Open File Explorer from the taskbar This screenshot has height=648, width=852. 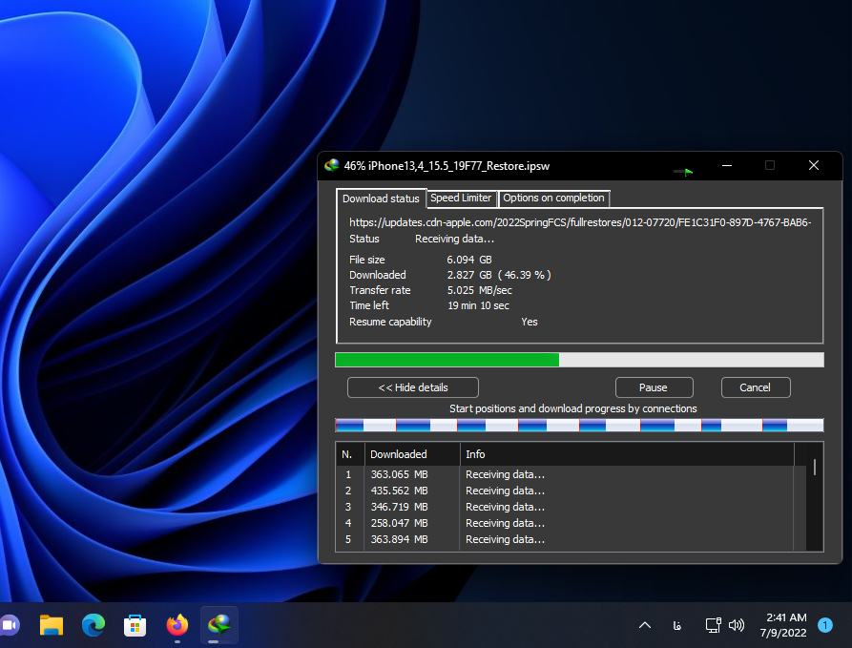52,625
